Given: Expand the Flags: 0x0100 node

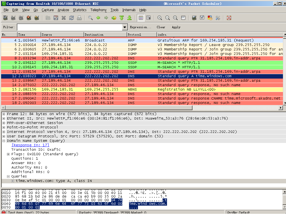Looking at the screenshot, I should [x=8, y=154].
